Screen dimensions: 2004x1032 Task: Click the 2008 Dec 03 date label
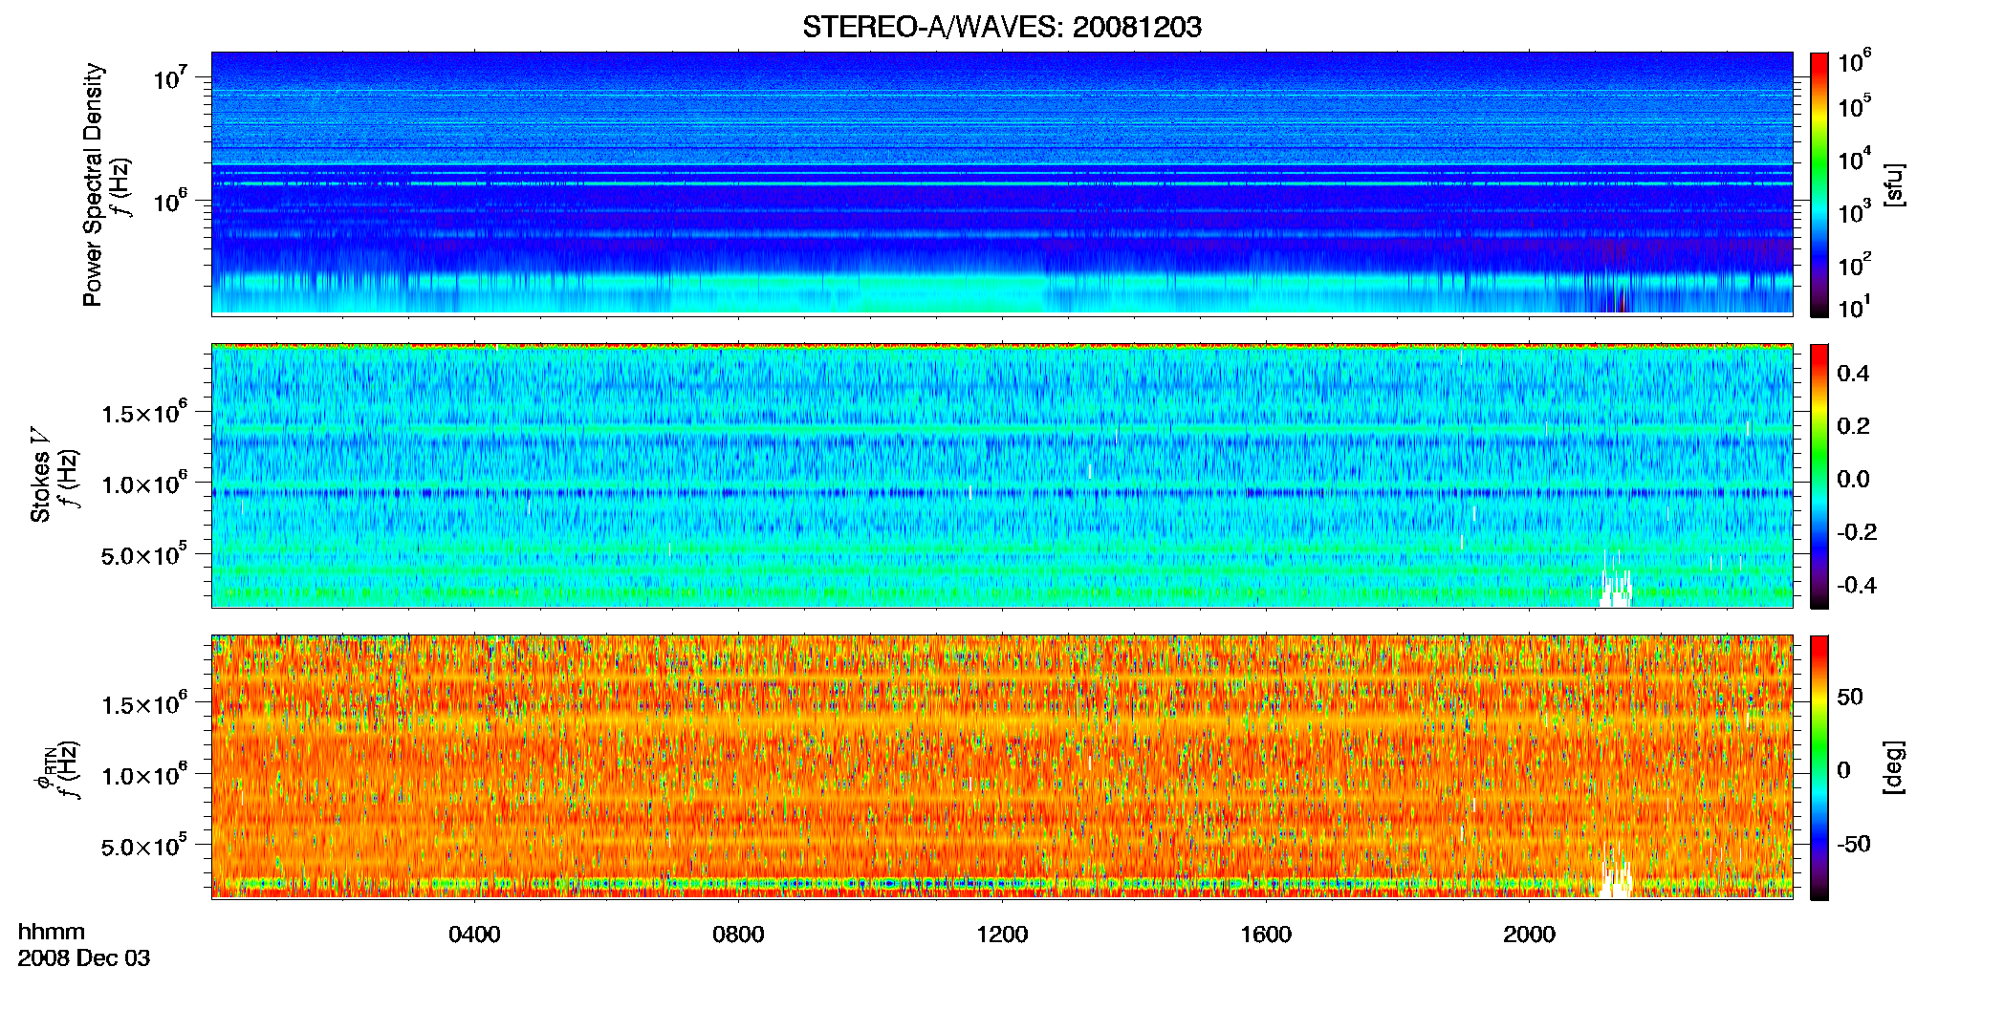point(84,958)
